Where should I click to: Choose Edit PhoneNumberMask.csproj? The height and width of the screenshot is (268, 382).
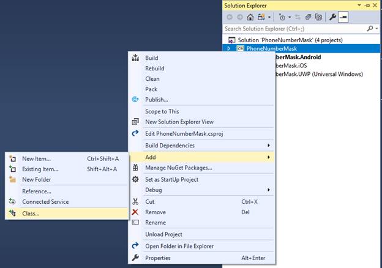[184, 133]
